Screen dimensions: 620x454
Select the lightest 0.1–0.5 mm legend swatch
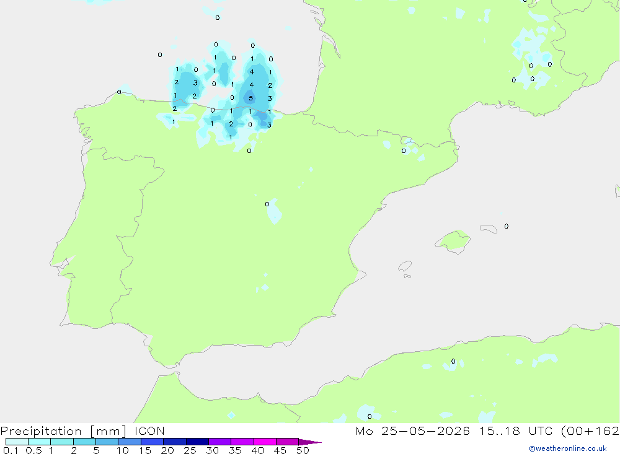[x=17, y=442]
